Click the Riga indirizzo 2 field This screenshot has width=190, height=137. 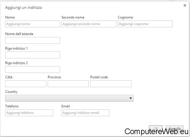tap(33, 69)
